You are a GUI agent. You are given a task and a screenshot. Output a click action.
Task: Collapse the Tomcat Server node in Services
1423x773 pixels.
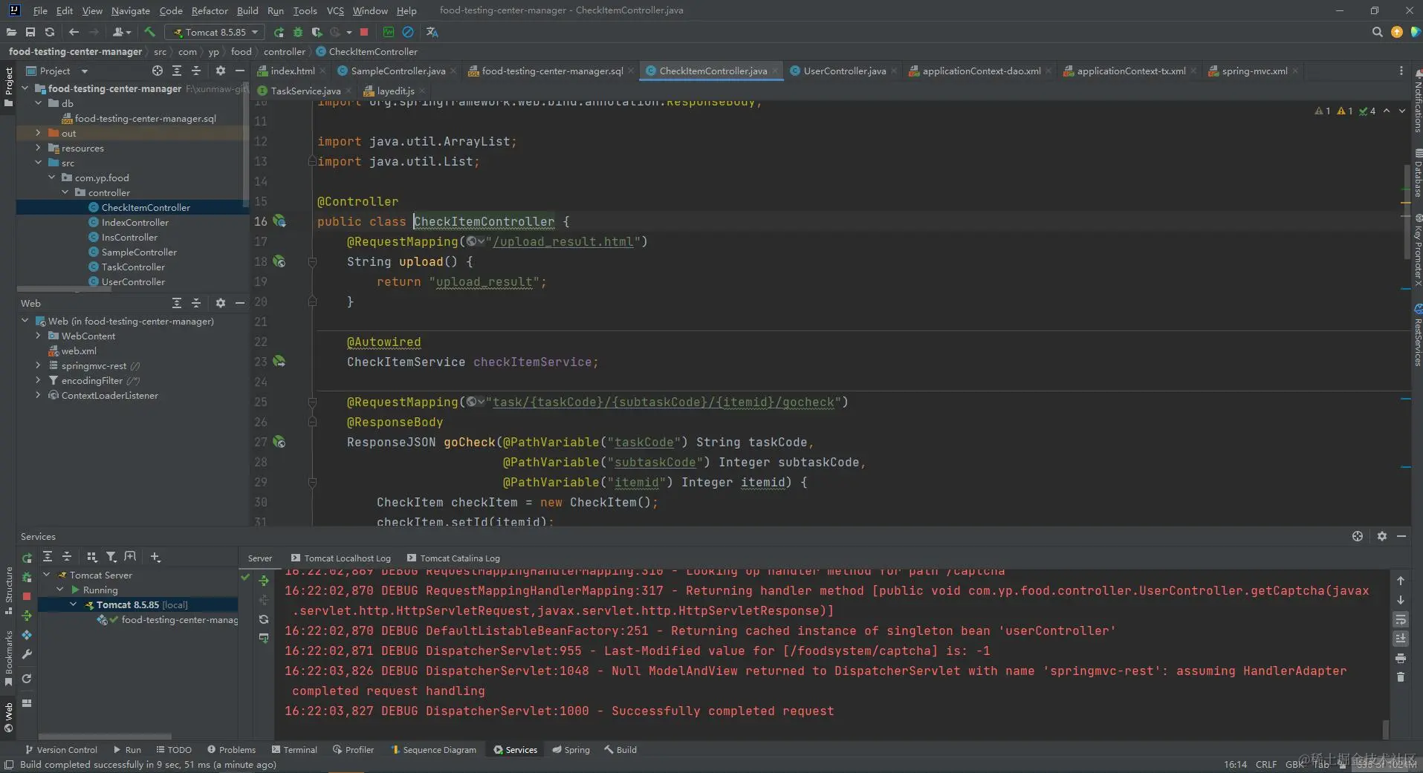coord(47,575)
